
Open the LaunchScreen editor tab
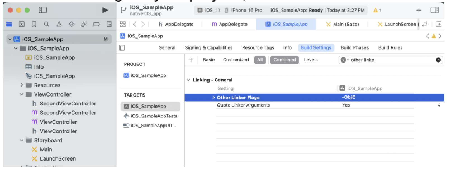click(x=398, y=24)
